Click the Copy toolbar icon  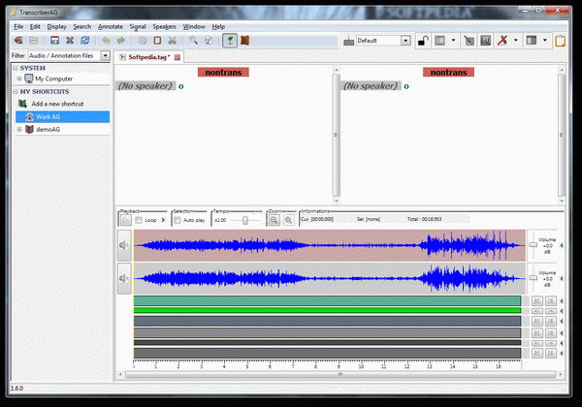[x=143, y=41]
